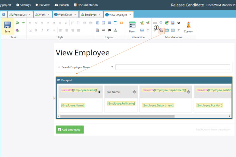Apply h1 heading style

pyautogui.click(x=30, y=23)
